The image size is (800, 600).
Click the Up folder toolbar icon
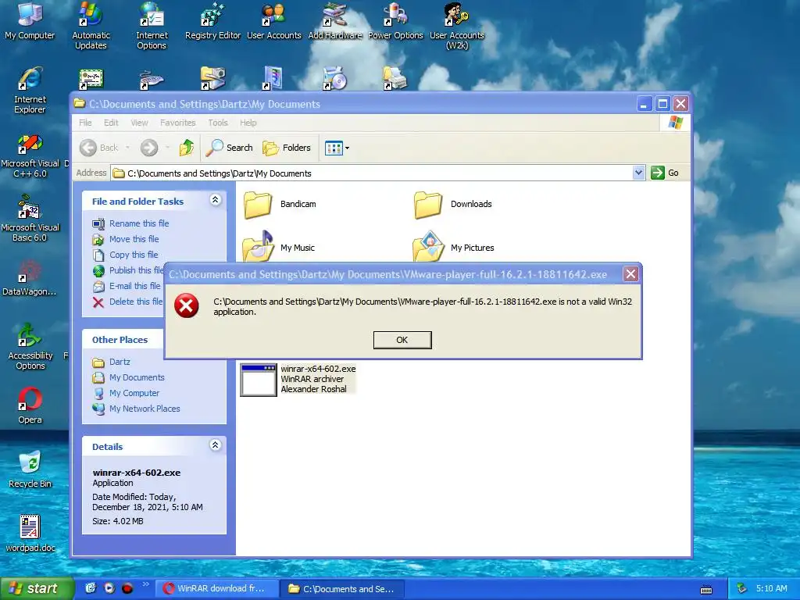tap(187, 148)
